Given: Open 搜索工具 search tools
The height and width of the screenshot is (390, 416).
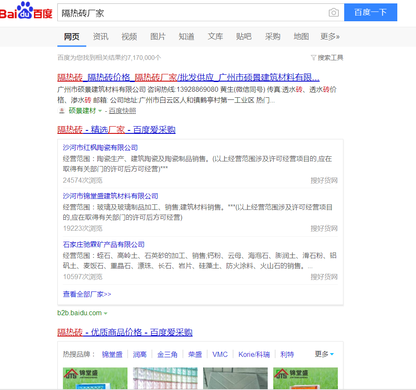Looking at the screenshot, I should tap(330, 58).
